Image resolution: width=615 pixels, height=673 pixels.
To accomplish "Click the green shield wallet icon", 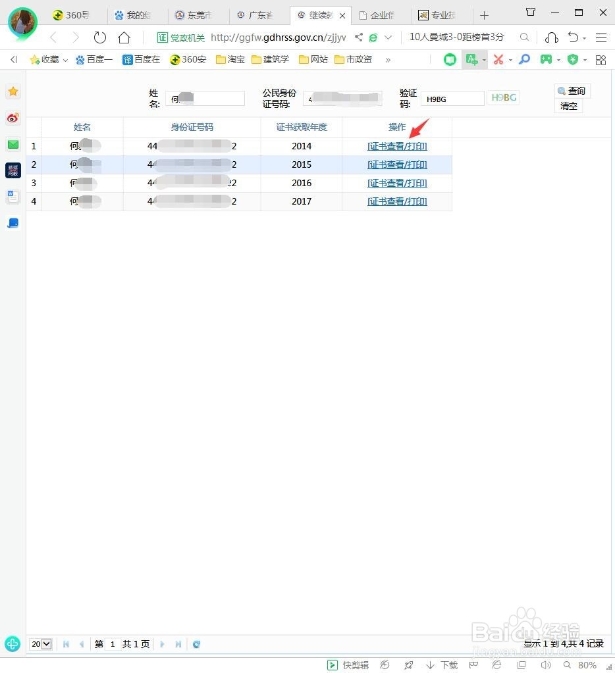I will click(x=572, y=60).
